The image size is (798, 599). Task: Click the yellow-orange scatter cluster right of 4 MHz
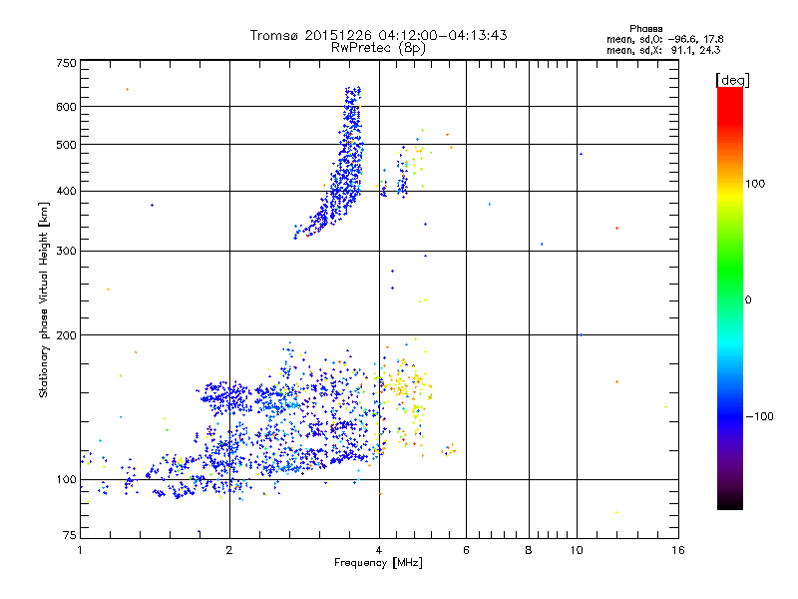[405, 387]
